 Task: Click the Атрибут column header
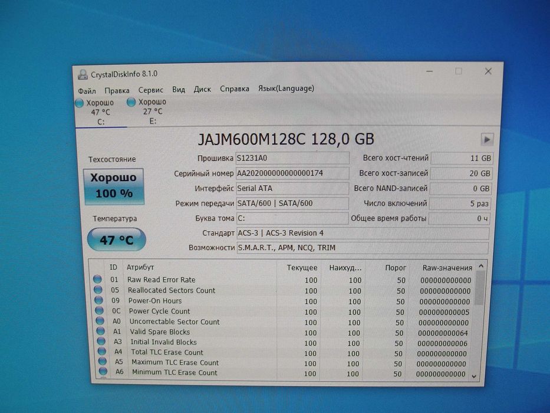click(x=140, y=267)
